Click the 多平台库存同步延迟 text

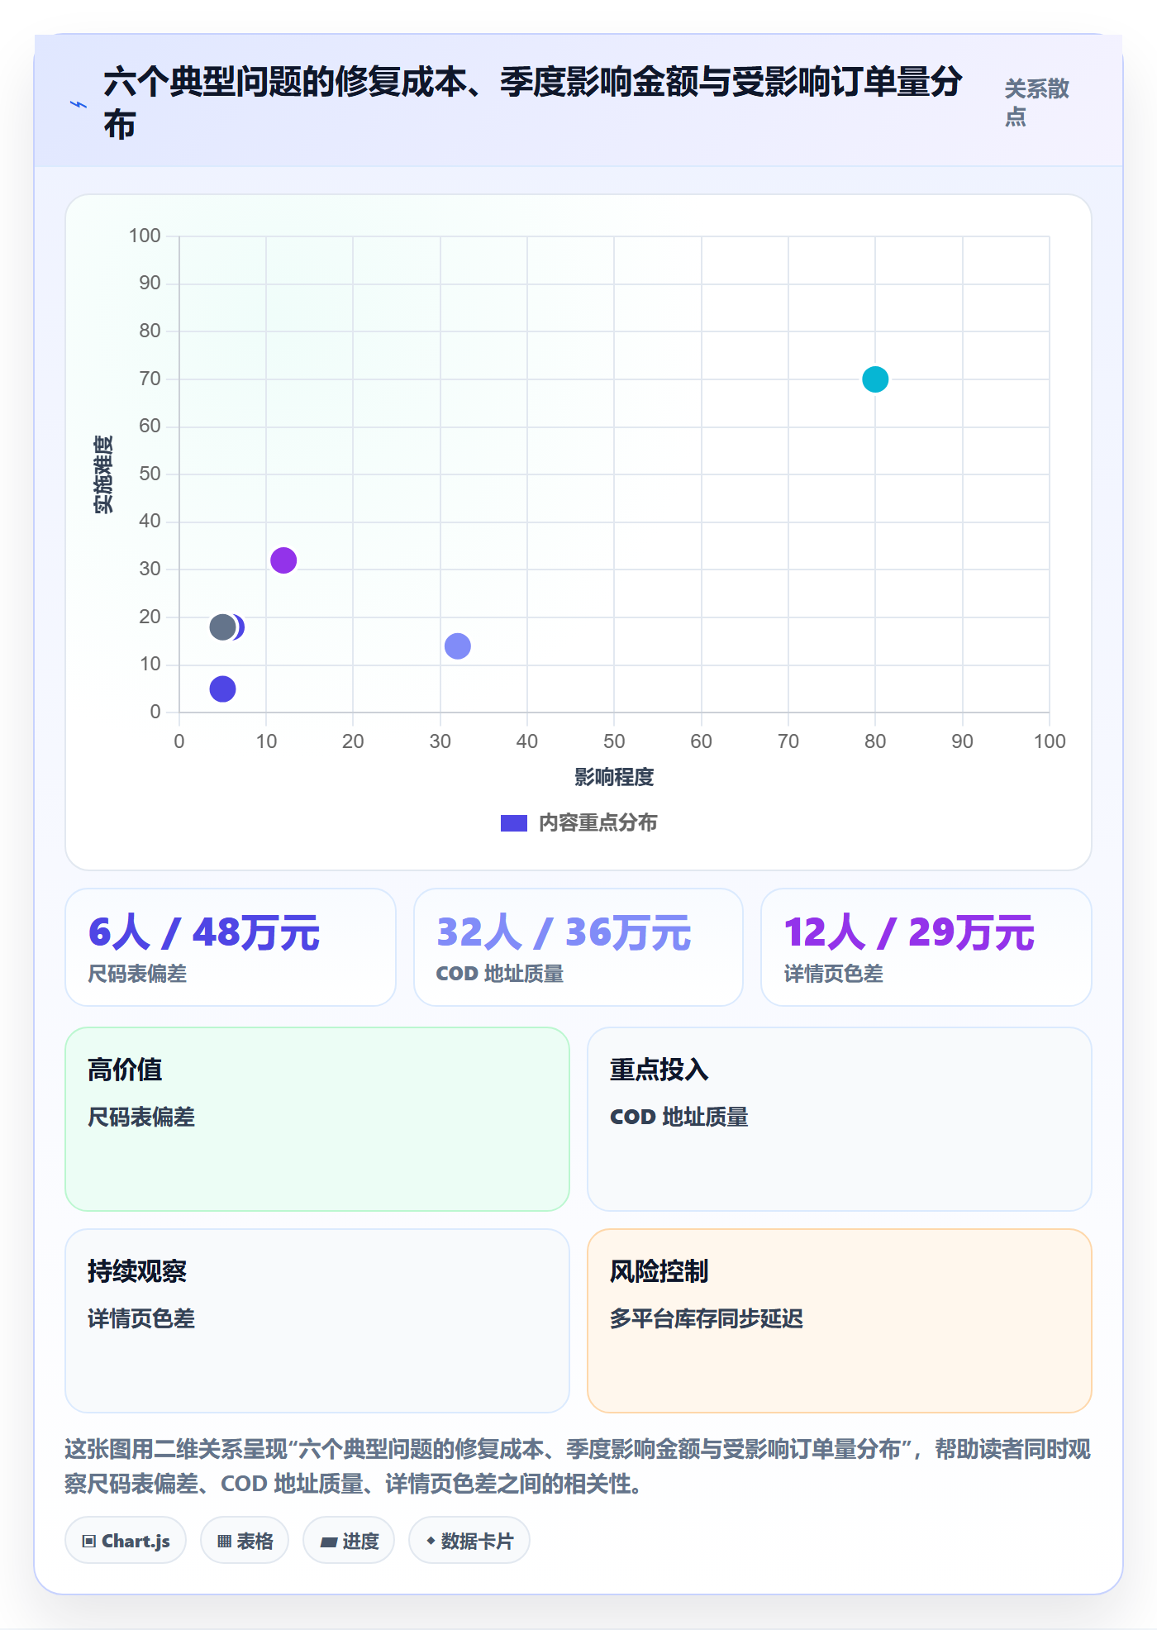(x=707, y=1319)
